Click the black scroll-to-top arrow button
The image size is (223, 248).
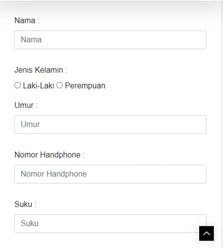pos(207,233)
